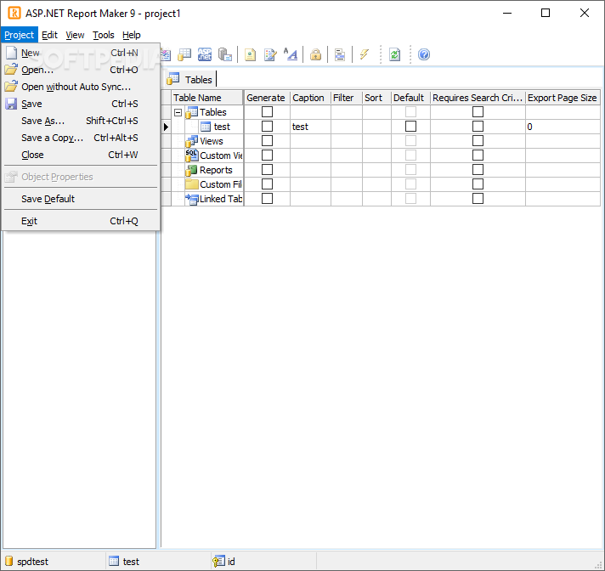Collapse the Tables tree node
The height and width of the screenshot is (571, 605).
[x=178, y=113]
